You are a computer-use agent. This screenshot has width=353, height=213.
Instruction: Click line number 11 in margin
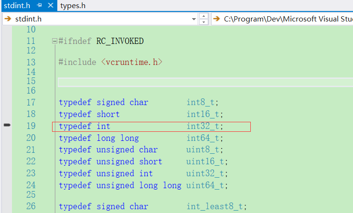point(31,41)
